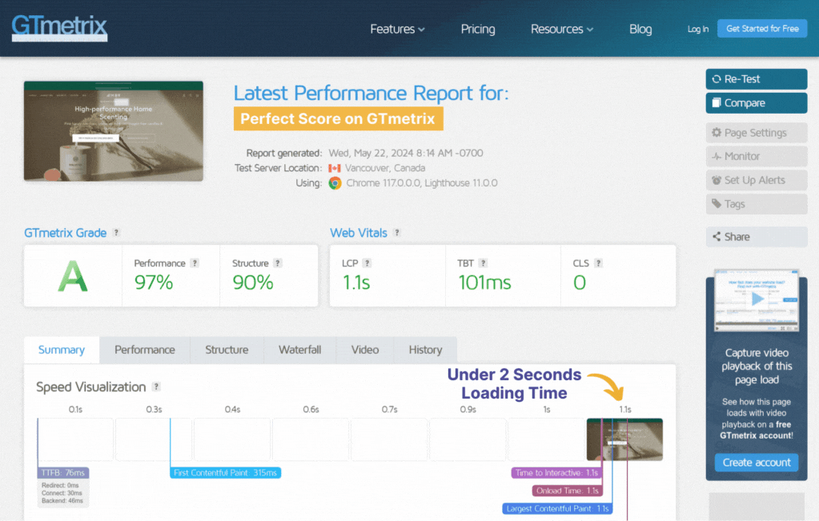
Task: Switch to the Performance tab
Action: pos(145,350)
